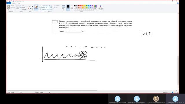Open the shape Outline dropdown
Screen dimensions: 185x104
click(57, 5)
